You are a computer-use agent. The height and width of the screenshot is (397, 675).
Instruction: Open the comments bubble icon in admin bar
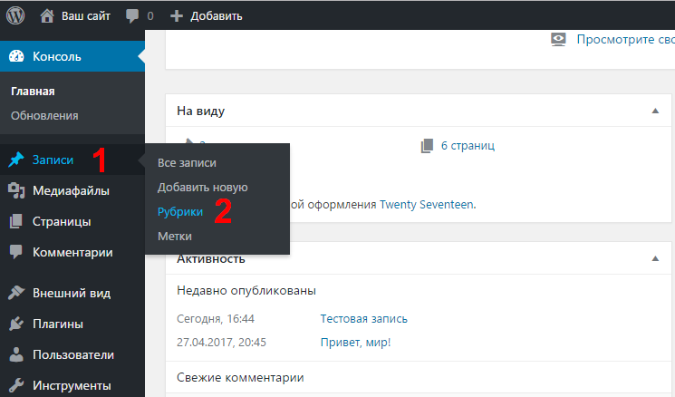[132, 16]
